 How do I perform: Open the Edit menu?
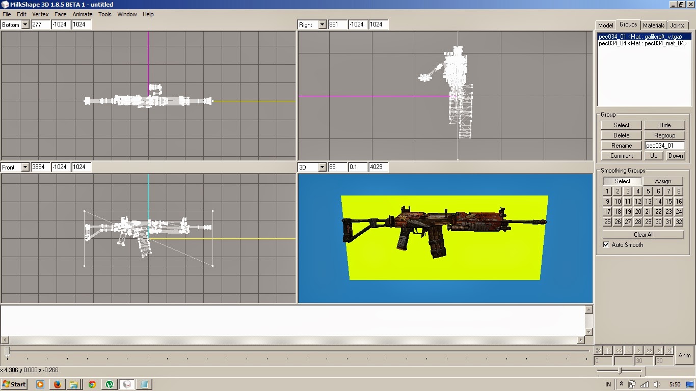click(x=21, y=14)
